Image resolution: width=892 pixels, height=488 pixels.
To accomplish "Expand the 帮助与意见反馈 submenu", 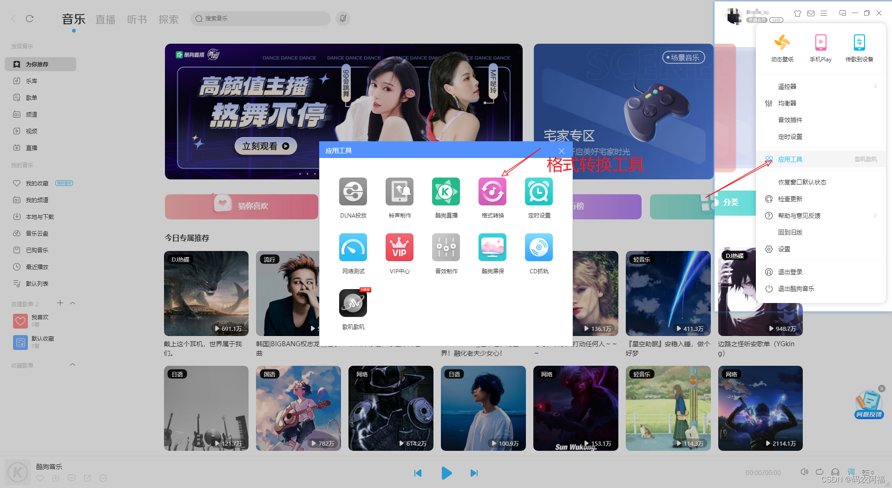I will click(821, 216).
